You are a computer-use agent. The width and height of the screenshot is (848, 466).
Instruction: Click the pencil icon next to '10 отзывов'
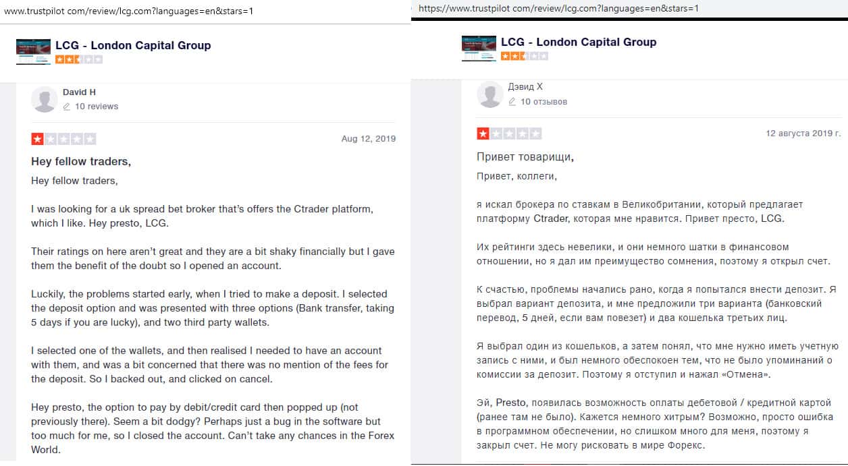click(x=512, y=102)
